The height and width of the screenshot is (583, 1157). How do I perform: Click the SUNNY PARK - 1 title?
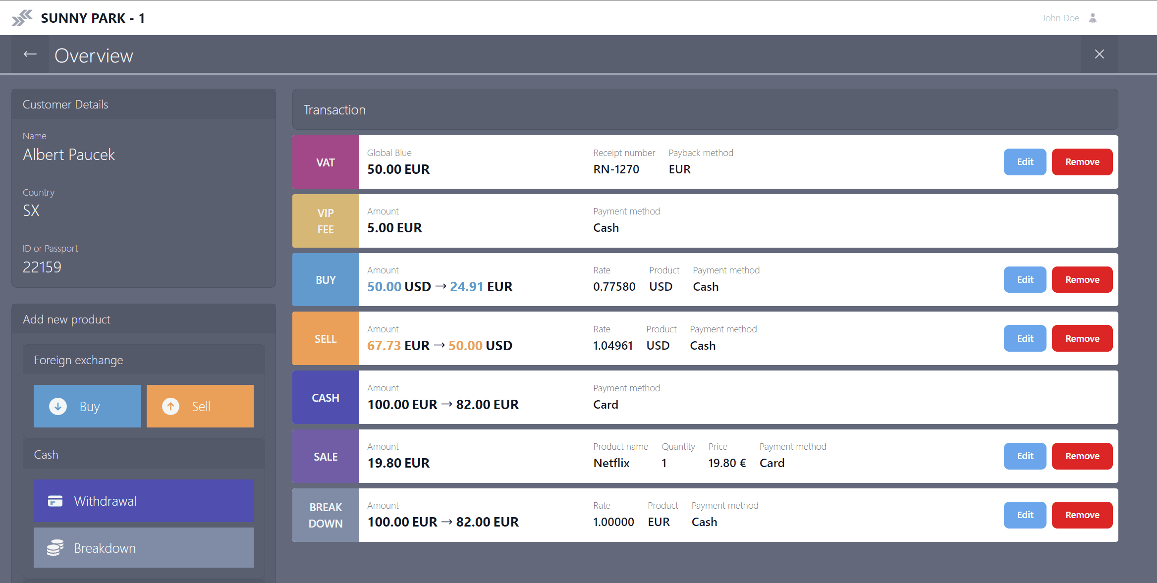tap(93, 18)
